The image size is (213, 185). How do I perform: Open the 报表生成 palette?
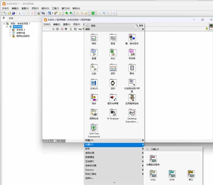pyautogui.click(x=94, y=113)
